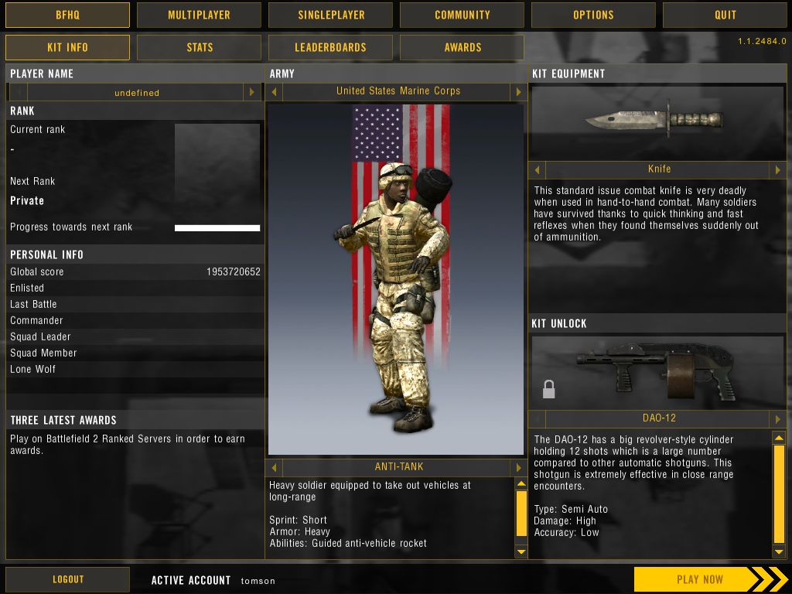
Task: Click DAO-12 description scrollbar thumb
Action: (x=779, y=493)
